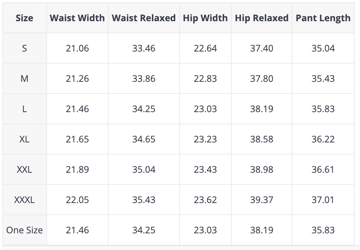Click the L size row label

click(24, 109)
